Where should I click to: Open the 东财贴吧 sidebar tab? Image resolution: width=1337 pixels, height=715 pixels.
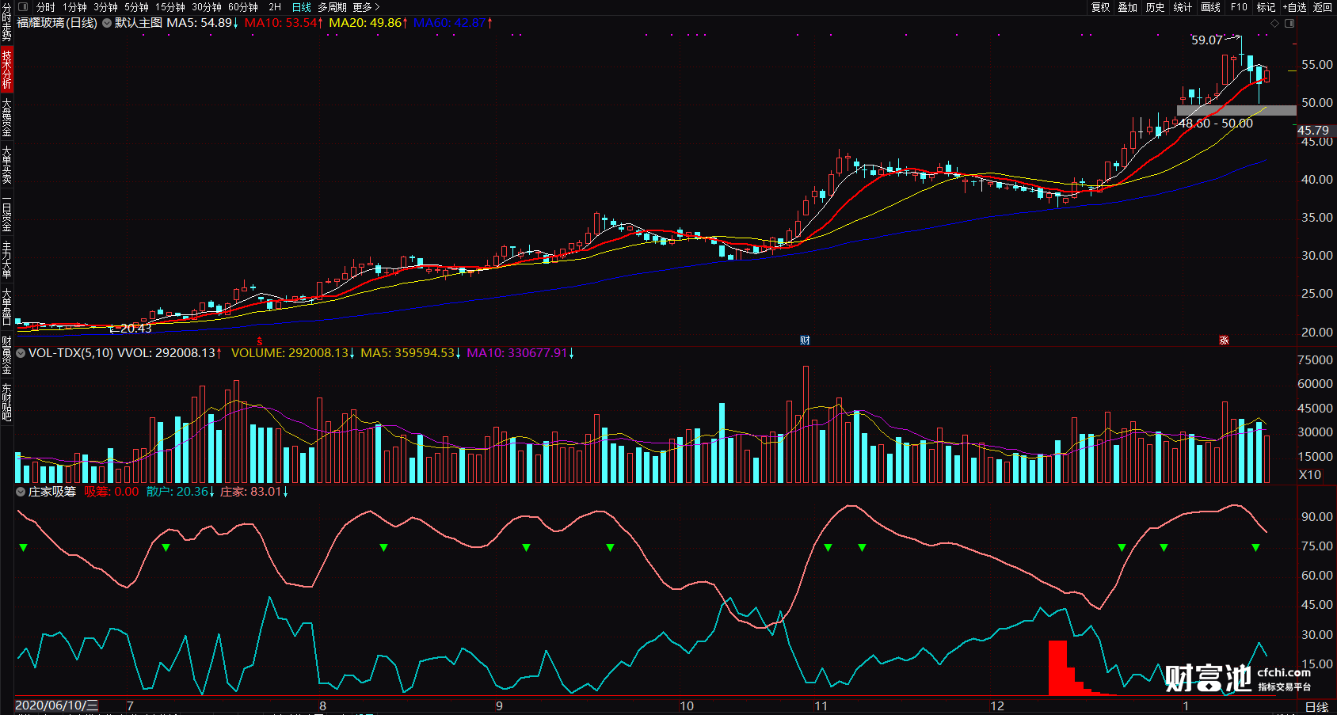(6, 402)
